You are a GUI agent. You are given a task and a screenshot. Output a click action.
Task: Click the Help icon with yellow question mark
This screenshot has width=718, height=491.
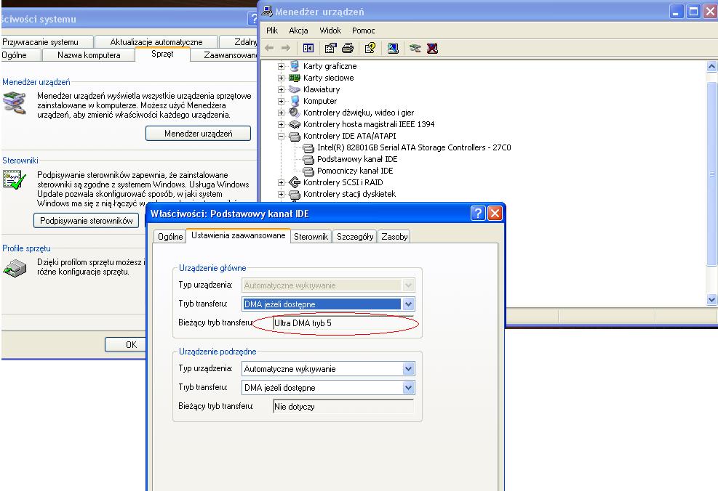tap(370, 48)
